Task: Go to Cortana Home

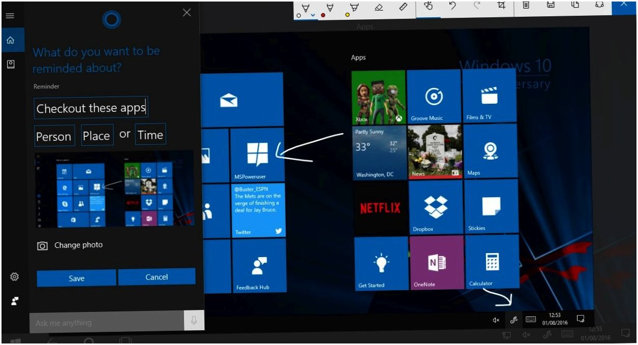Action: 11,40
